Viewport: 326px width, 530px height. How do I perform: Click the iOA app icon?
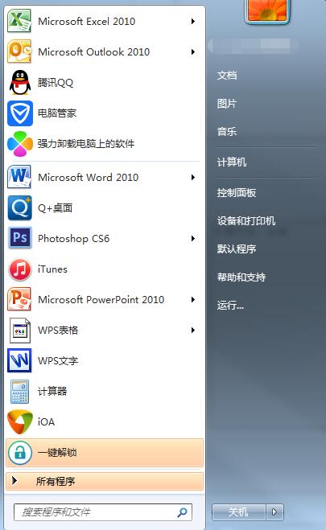click(20, 422)
